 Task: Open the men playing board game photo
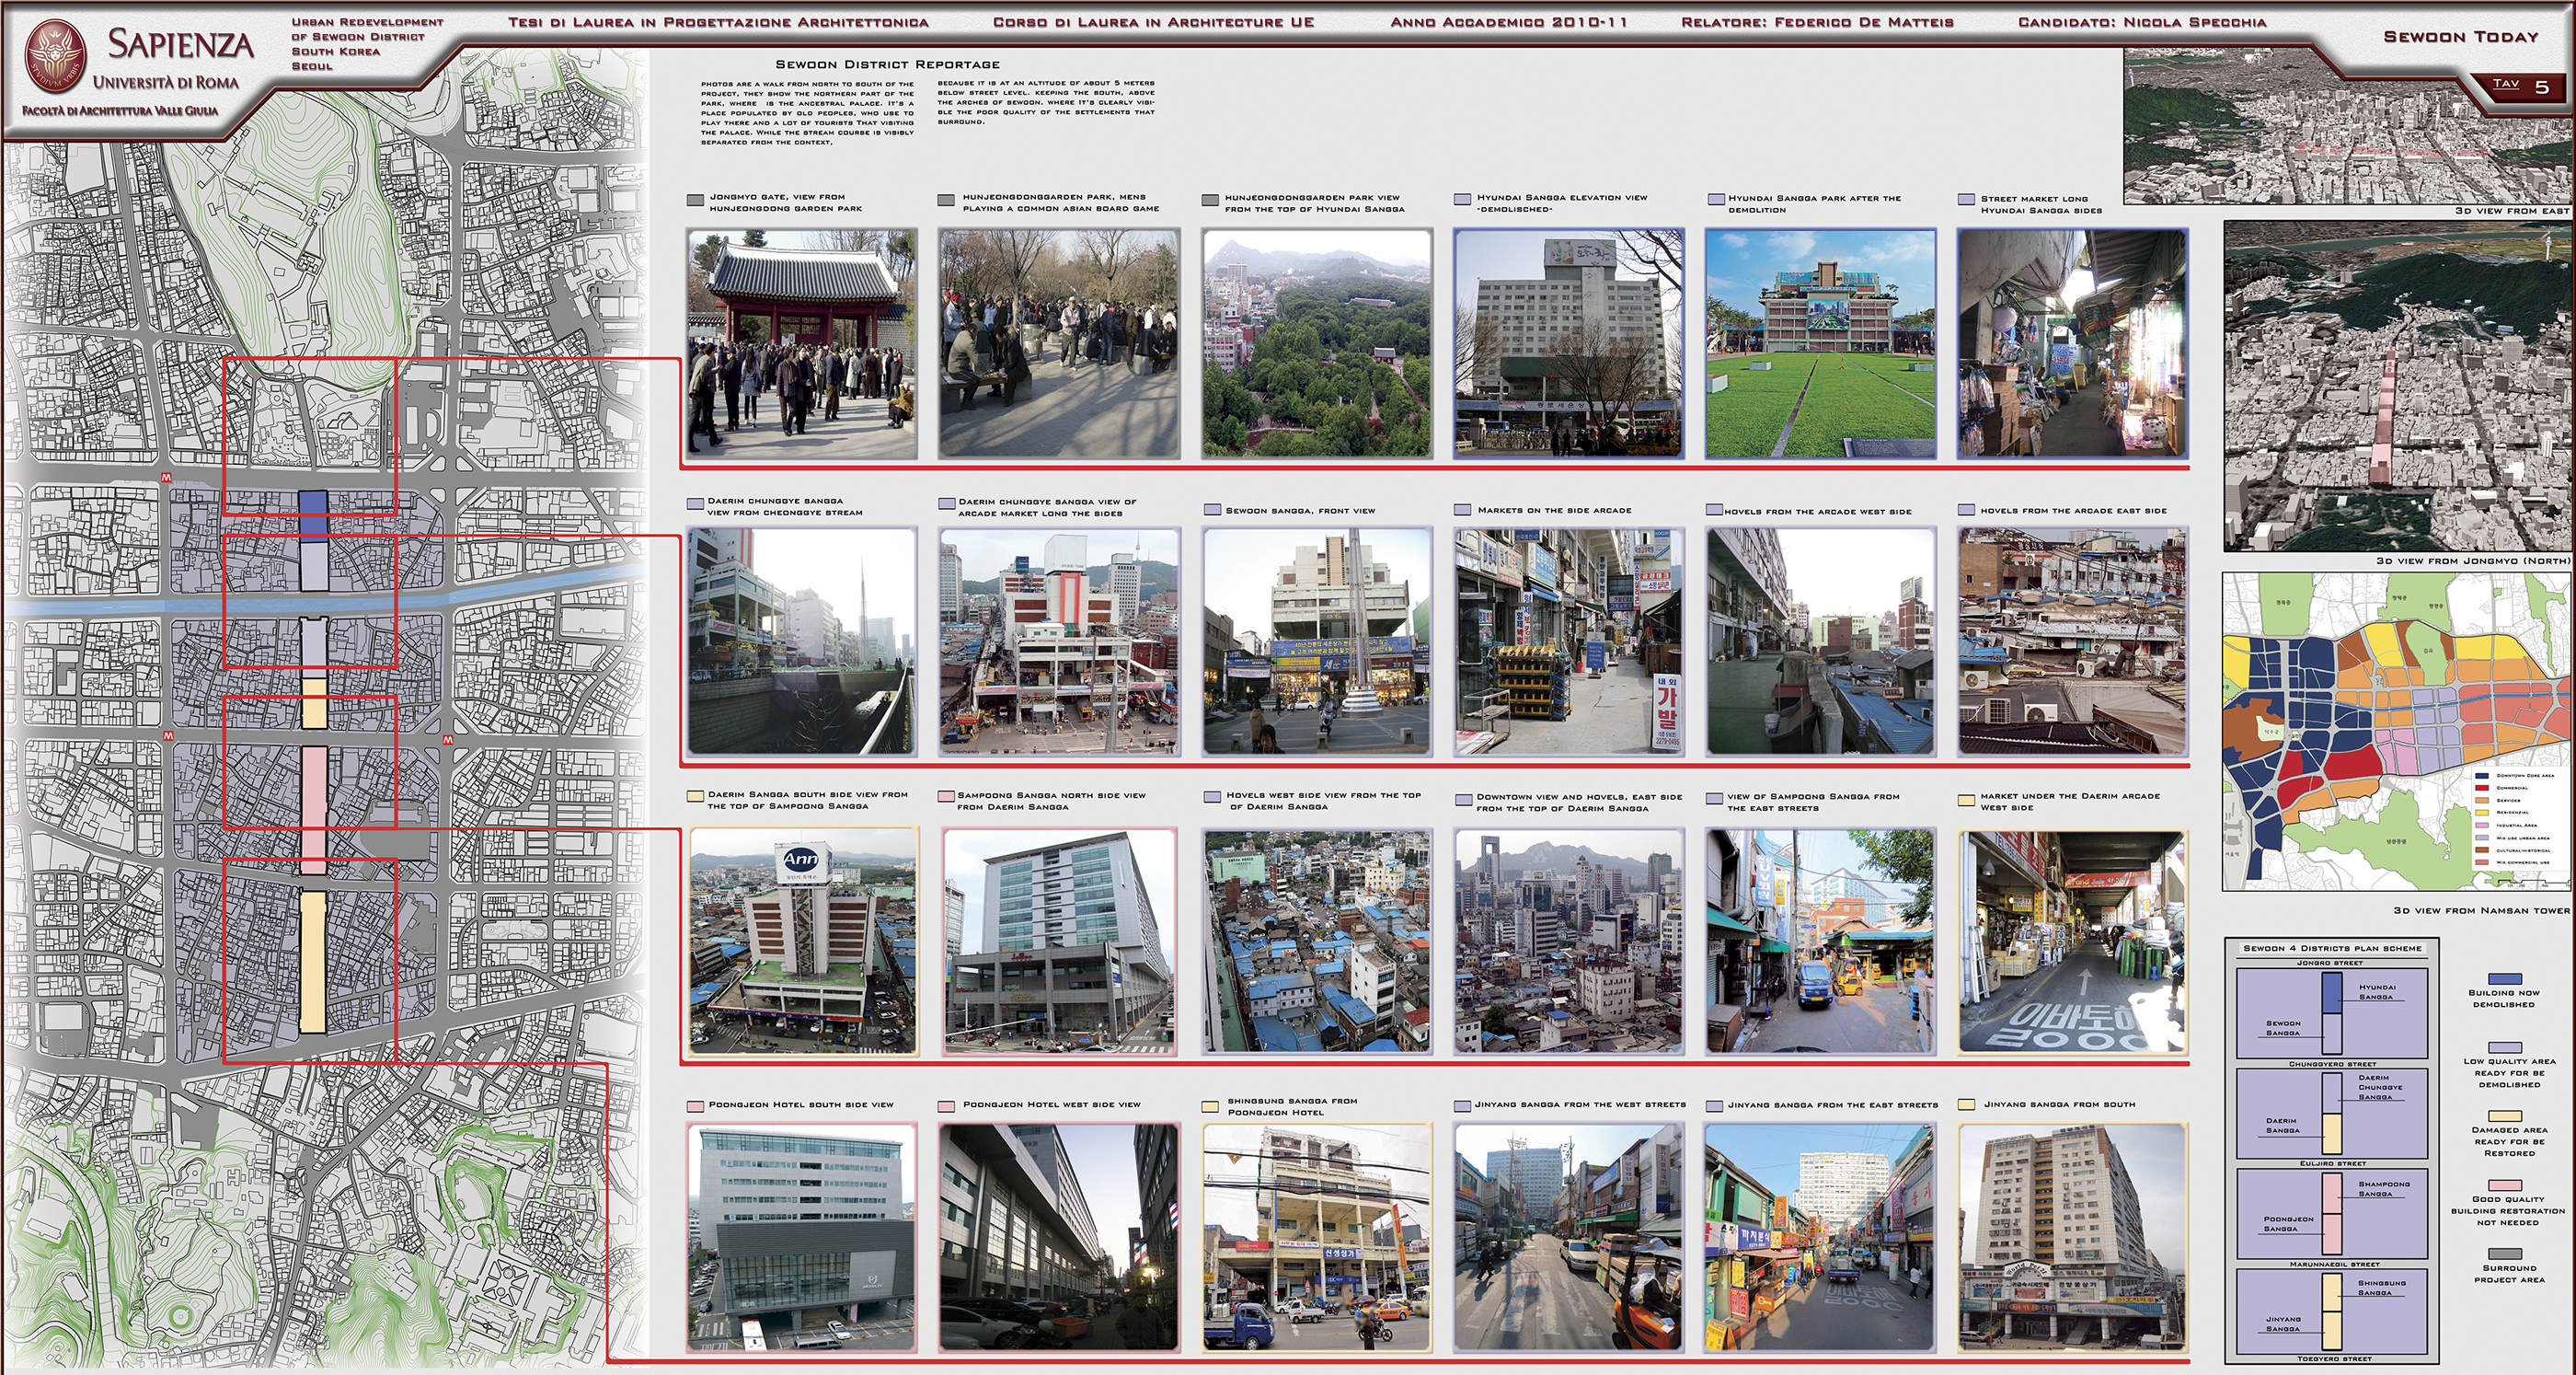pos(1059,344)
